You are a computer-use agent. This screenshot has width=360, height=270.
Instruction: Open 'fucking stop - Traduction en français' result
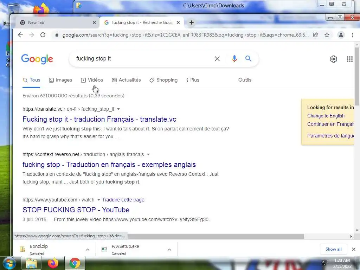(109, 165)
